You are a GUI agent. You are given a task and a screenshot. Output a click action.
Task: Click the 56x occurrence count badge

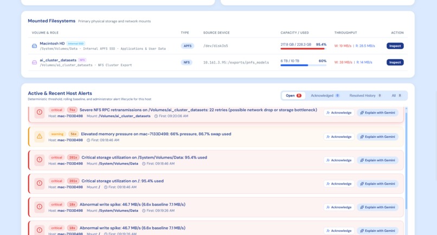pyautogui.click(x=74, y=134)
